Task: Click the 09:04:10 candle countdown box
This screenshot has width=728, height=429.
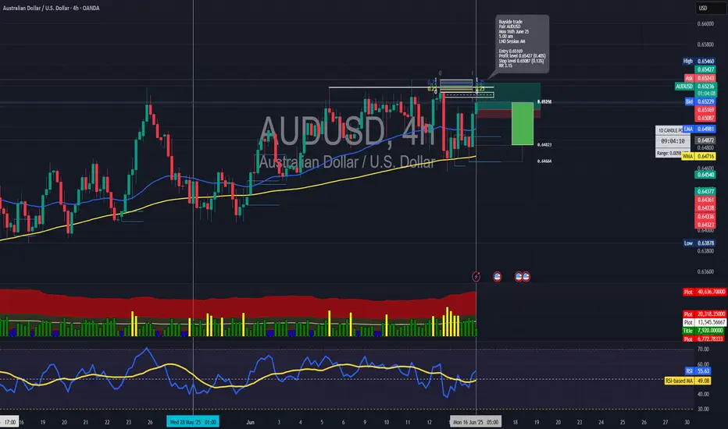Action: coord(673,141)
